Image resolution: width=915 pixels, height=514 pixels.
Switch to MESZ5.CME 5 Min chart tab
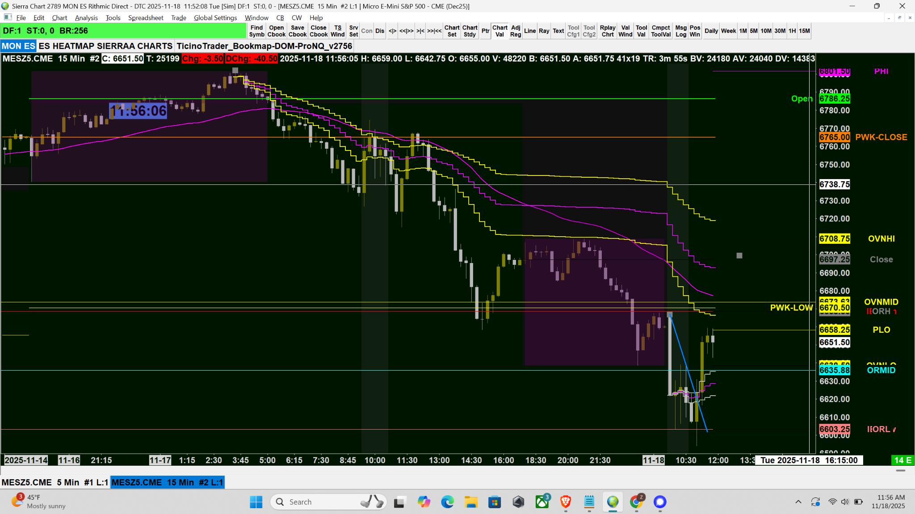(55, 482)
